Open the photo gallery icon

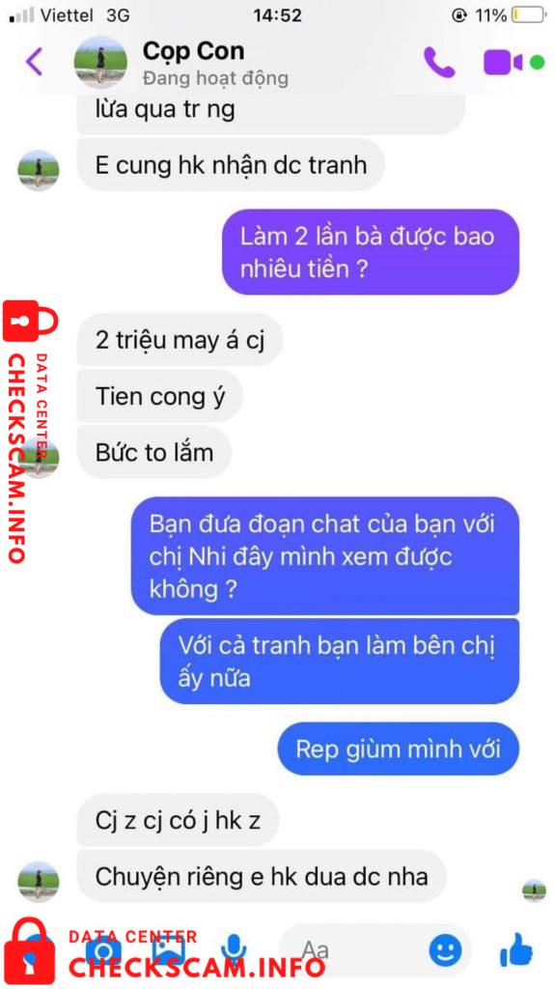coord(167,950)
